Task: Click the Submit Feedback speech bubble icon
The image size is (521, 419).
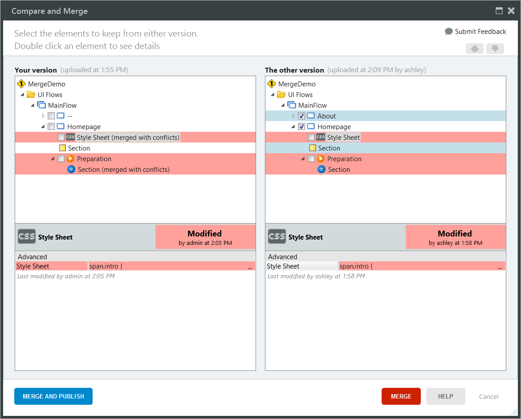Action: click(449, 32)
